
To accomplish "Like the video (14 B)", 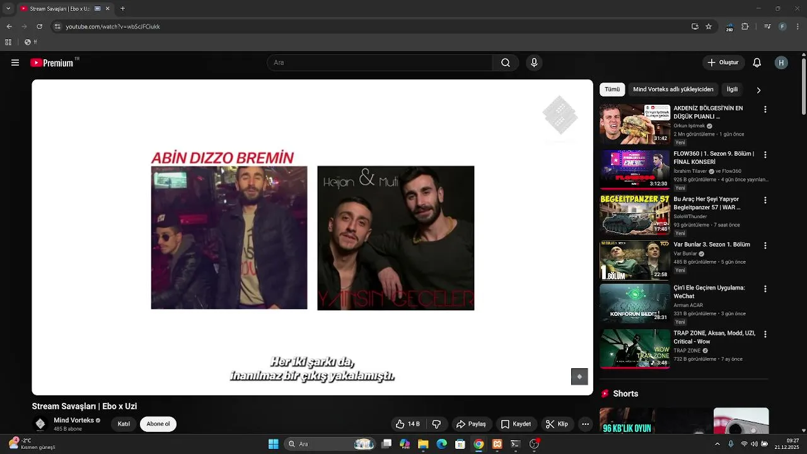I will click(x=408, y=424).
